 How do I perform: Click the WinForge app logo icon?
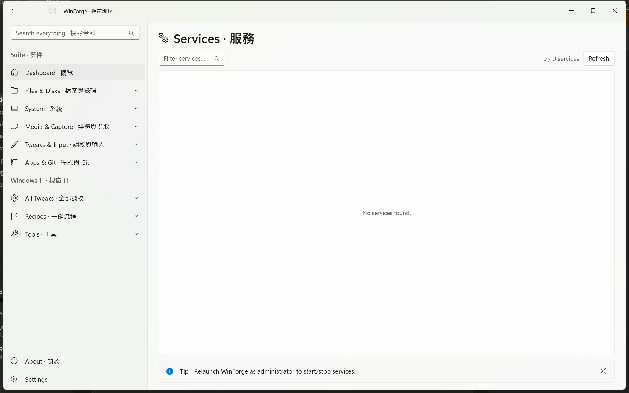pos(53,11)
